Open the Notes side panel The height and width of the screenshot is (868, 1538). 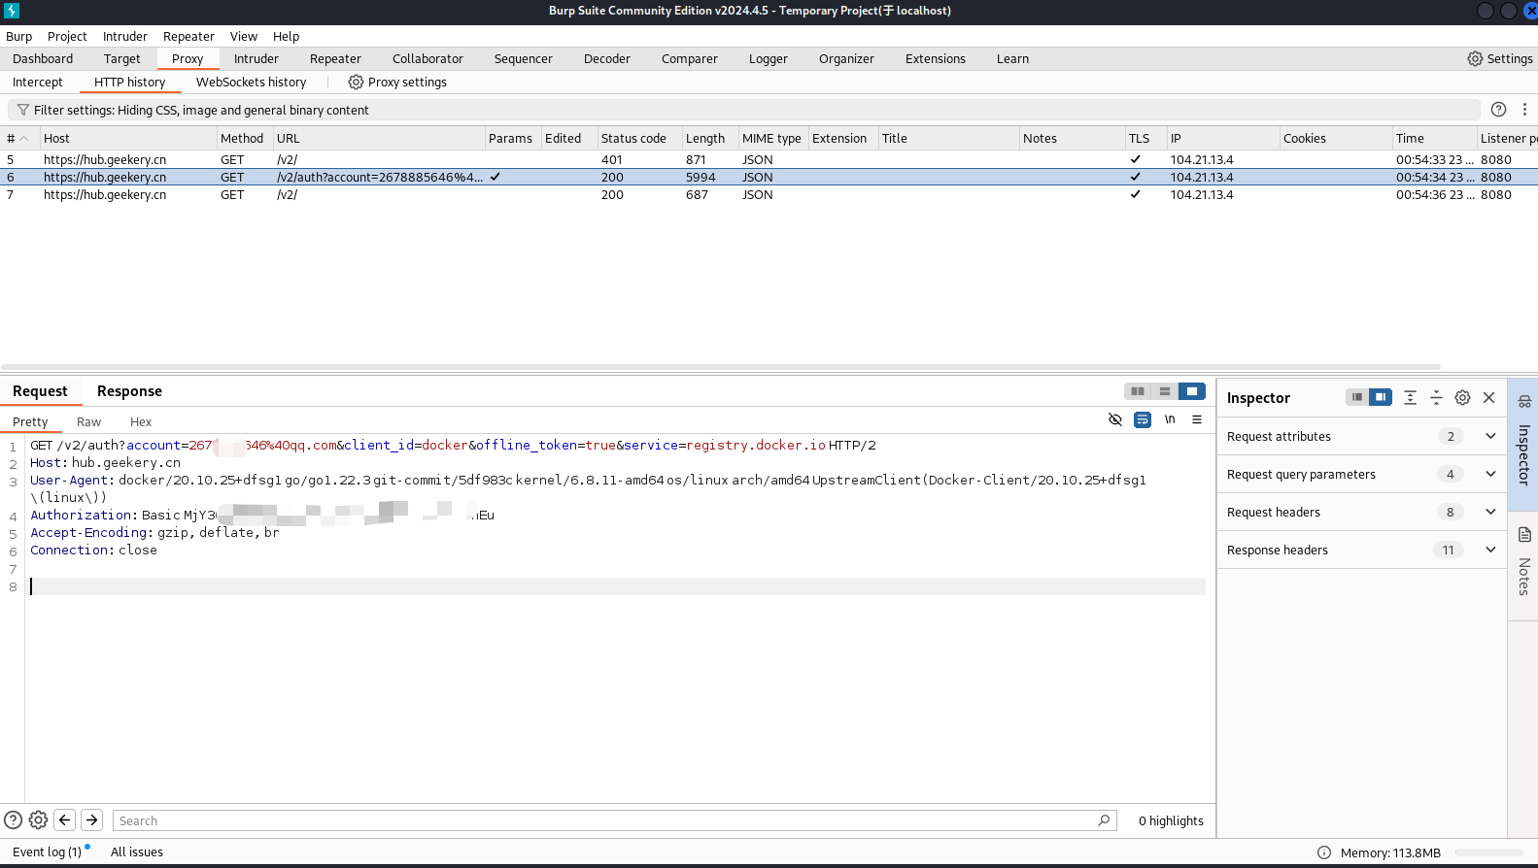point(1523,563)
